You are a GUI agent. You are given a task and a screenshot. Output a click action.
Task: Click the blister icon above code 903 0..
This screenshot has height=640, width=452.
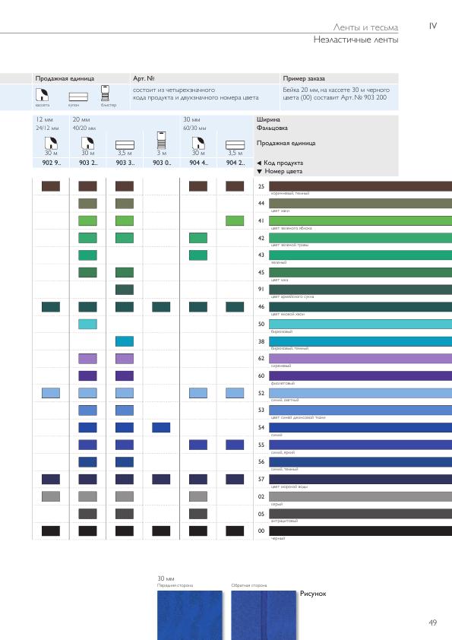(x=162, y=141)
